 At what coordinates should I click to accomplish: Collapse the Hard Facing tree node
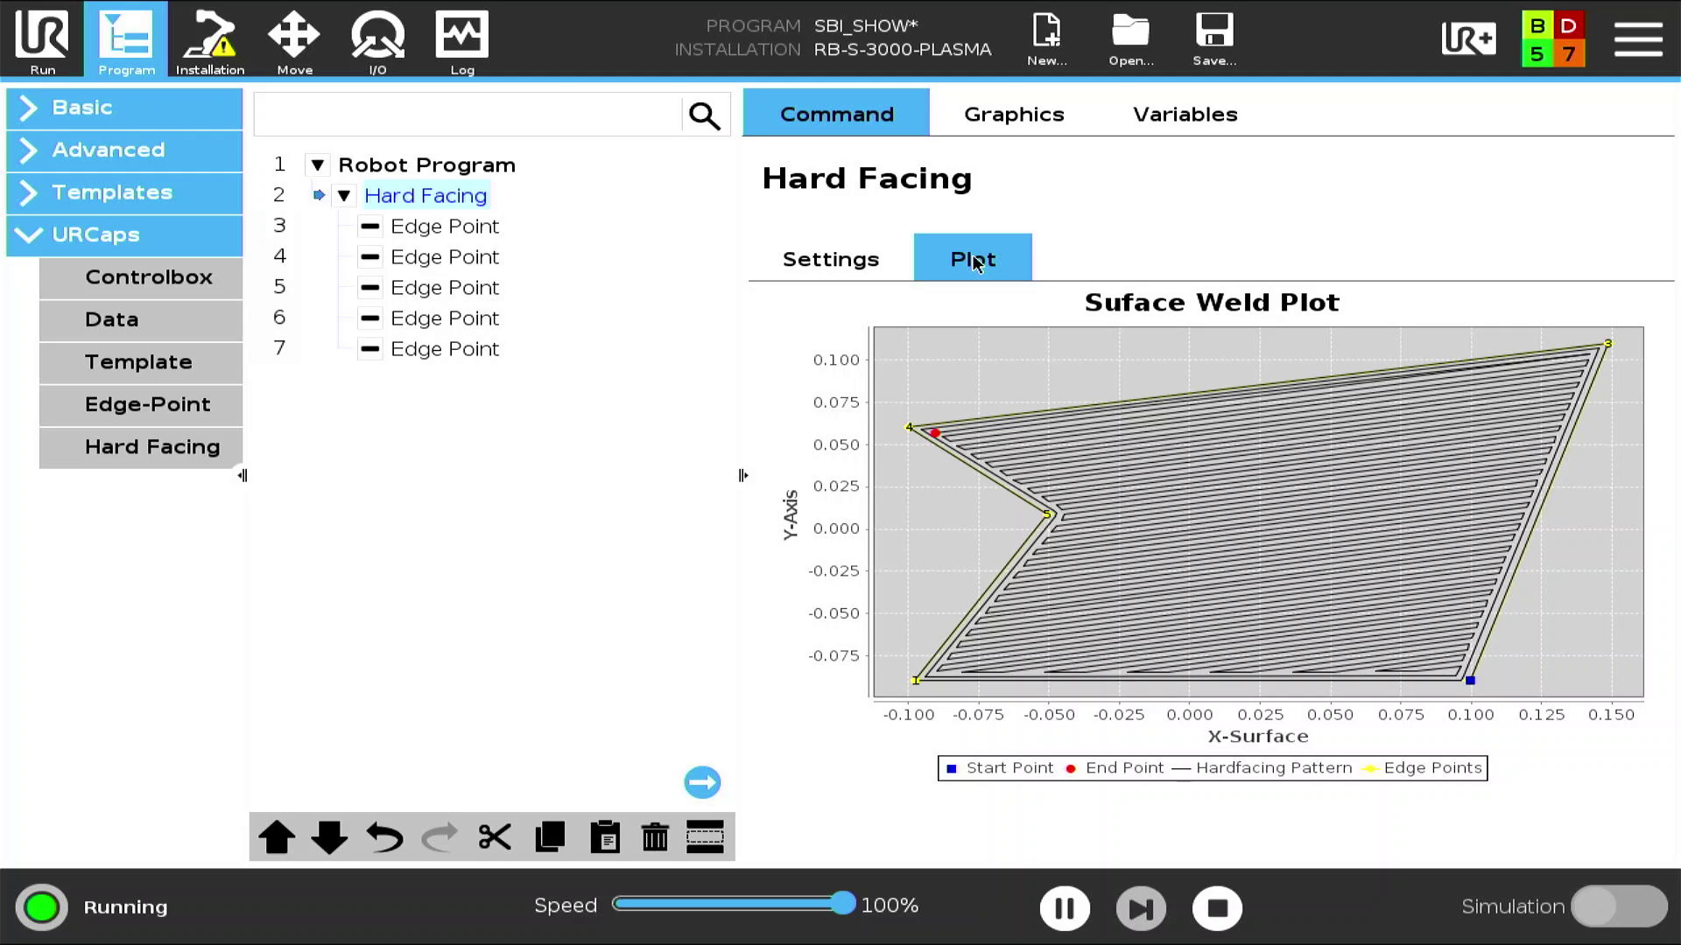pyautogui.click(x=344, y=196)
